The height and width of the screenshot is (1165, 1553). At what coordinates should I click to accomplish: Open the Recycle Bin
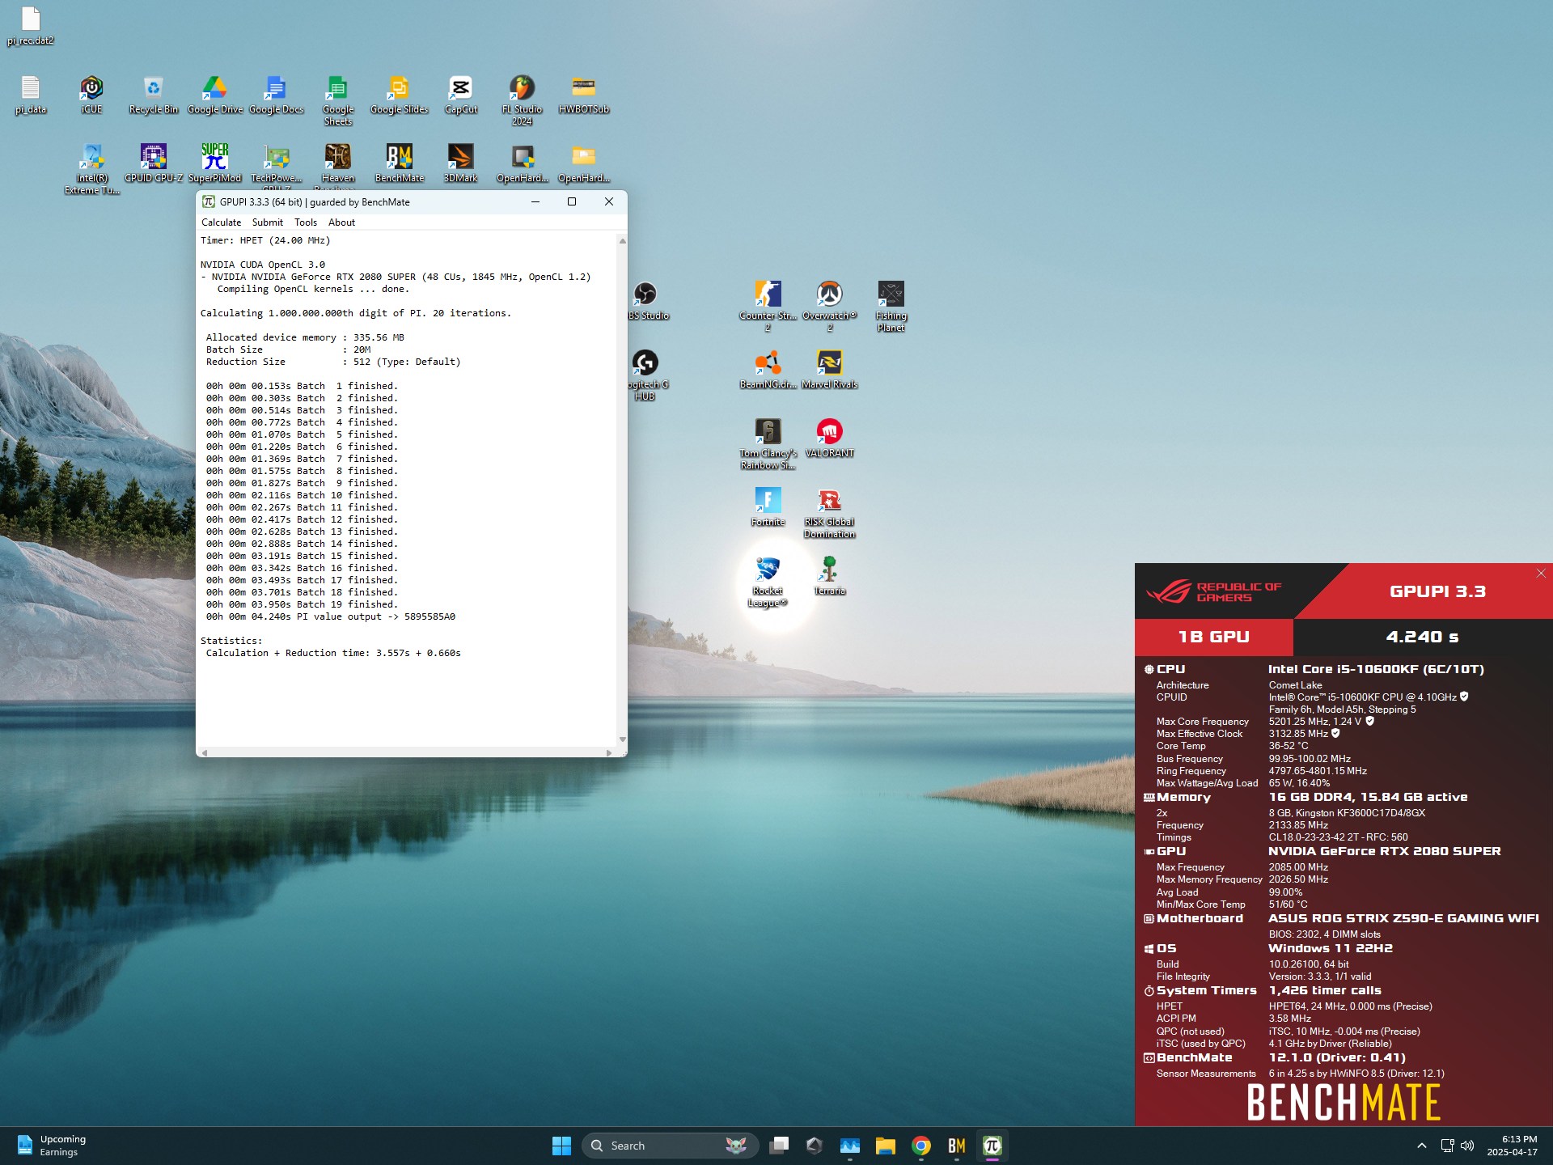pos(153,95)
